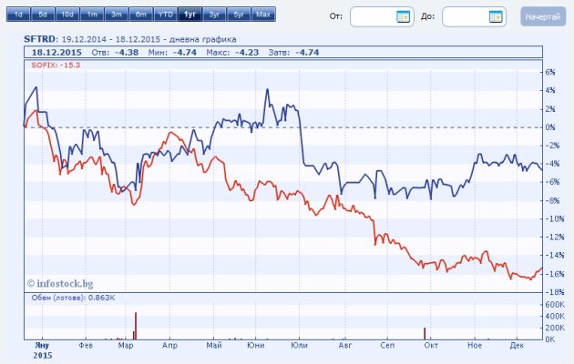Open calendar picker for До date
This screenshot has width=574, height=364.
pyautogui.click(x=496, y=16)
